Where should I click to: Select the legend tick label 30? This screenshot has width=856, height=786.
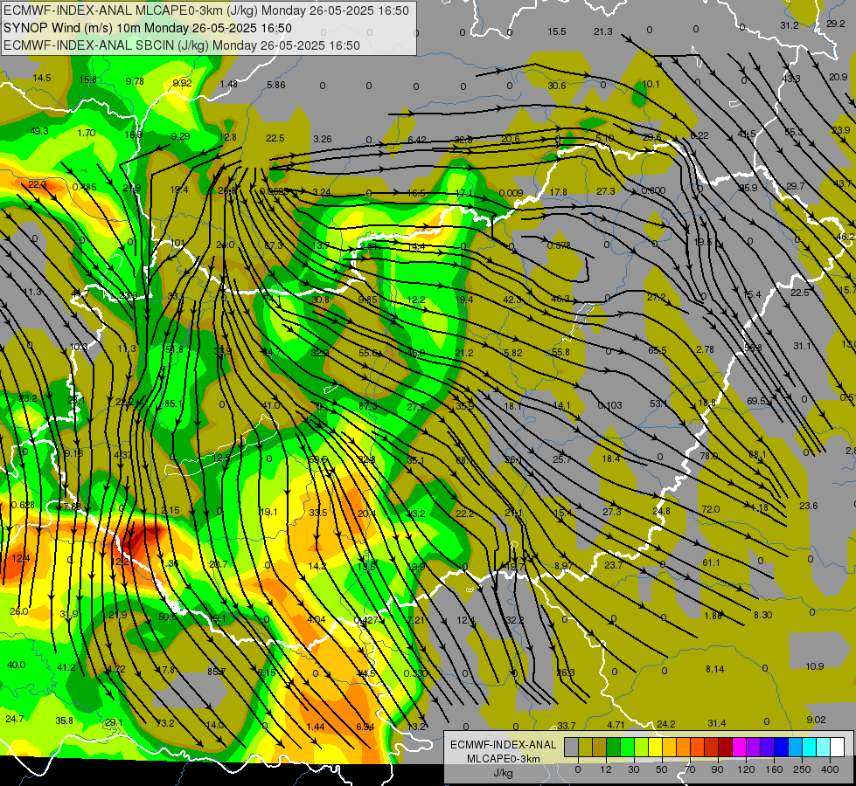pyautogui.click(x=634, y=769)
